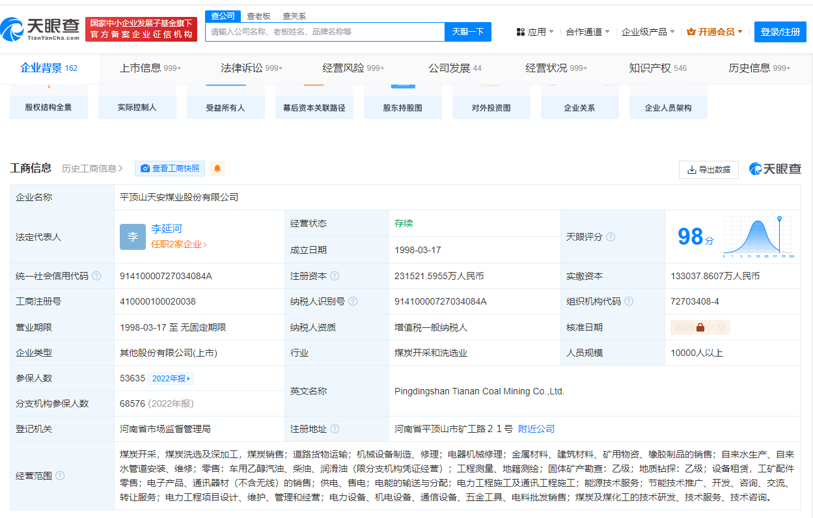
Task: Expand the 应用 dropdown
Action: pyautogui.click(x=535, y=31)
